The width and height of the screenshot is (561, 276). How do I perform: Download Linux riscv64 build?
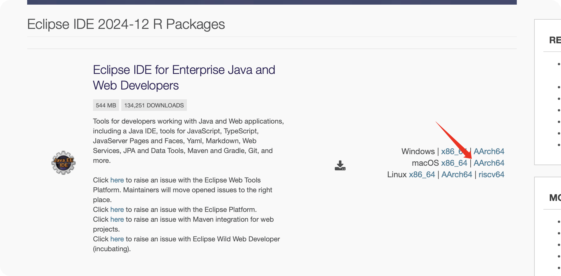point(491,174)
